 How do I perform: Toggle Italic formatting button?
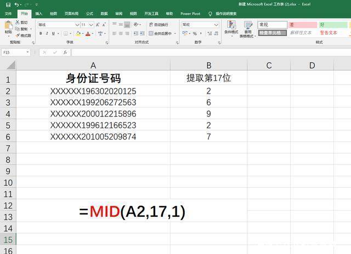tap(47, 33)
